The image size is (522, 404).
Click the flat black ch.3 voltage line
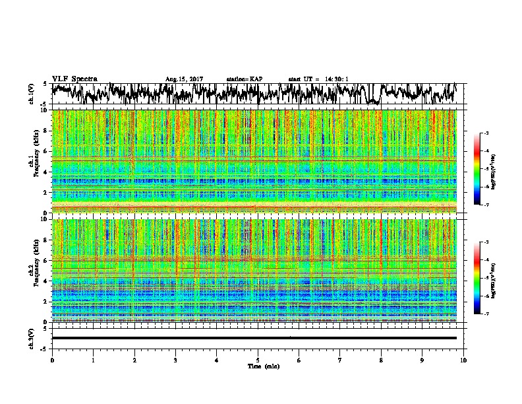pyautogui.click(x=254, y=338)
